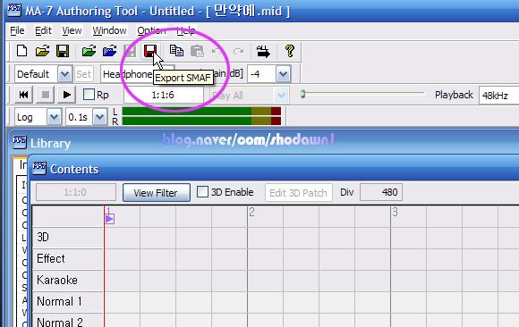This screenshot has height=327, width=519.
Task: Click the Div field showing 480
Action: pos(381,192)
